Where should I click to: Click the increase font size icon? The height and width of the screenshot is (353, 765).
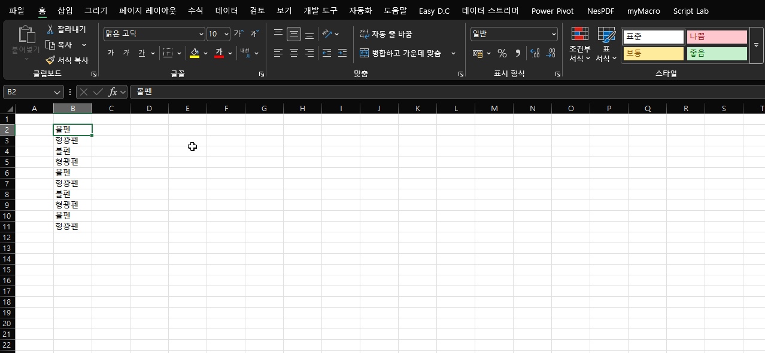238,34
